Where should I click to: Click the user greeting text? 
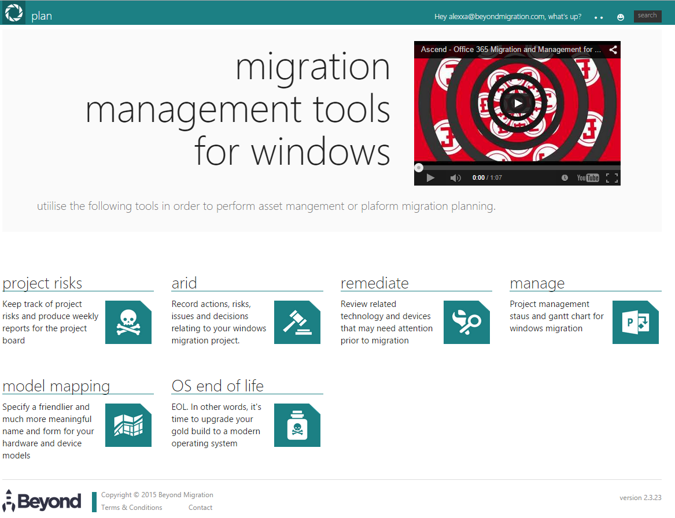[x=507, y=17]
